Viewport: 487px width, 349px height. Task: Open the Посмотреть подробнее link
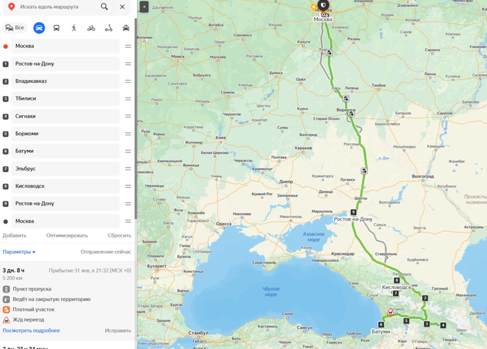(31, 330)
